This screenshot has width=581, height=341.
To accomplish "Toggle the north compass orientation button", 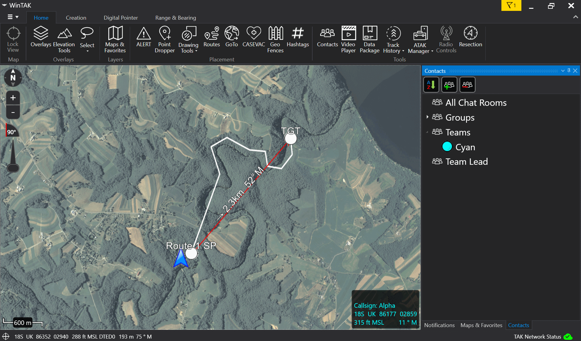I will tap(13, 77).
